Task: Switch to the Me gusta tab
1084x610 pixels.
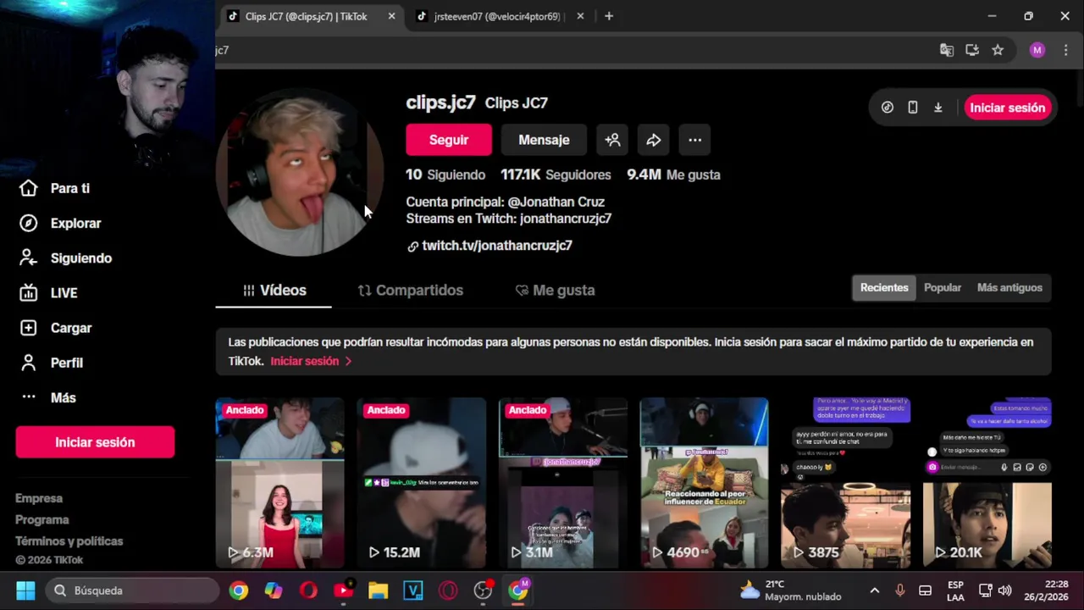Action: coord(556,290)
